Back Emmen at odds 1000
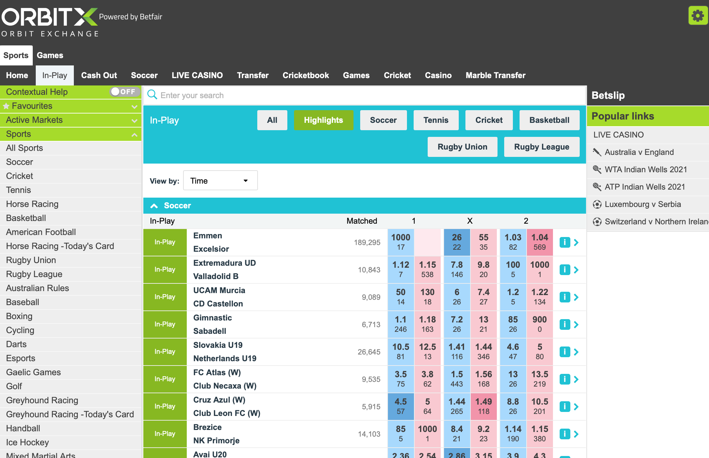The width and height of the screenshot is (709, 458). click(x=401, y=242)
